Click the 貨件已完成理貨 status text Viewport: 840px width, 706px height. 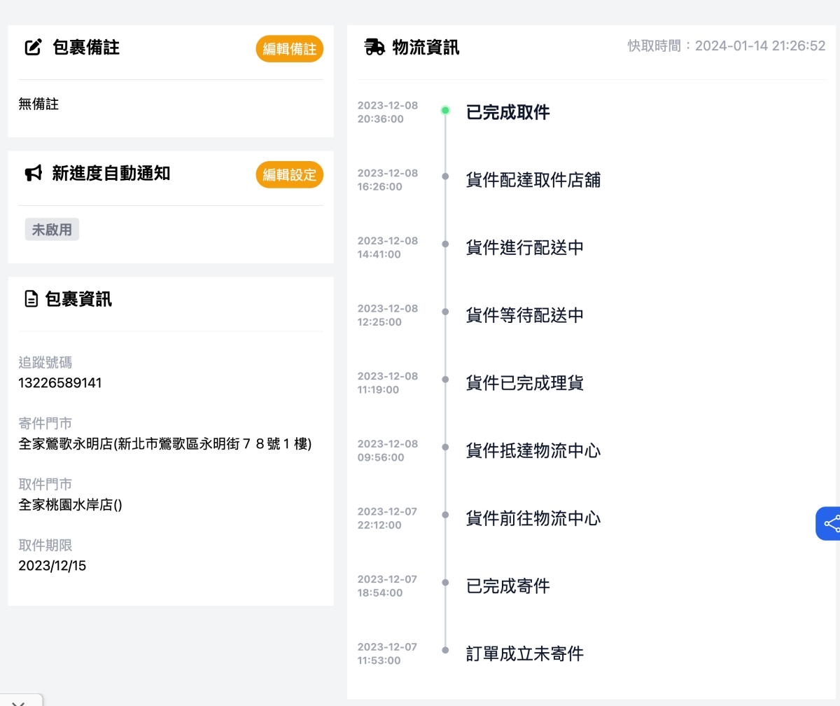click(x=525, y=383)
